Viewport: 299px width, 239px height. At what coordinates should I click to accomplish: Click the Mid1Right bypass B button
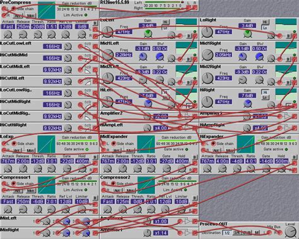(x=288, y=59)
